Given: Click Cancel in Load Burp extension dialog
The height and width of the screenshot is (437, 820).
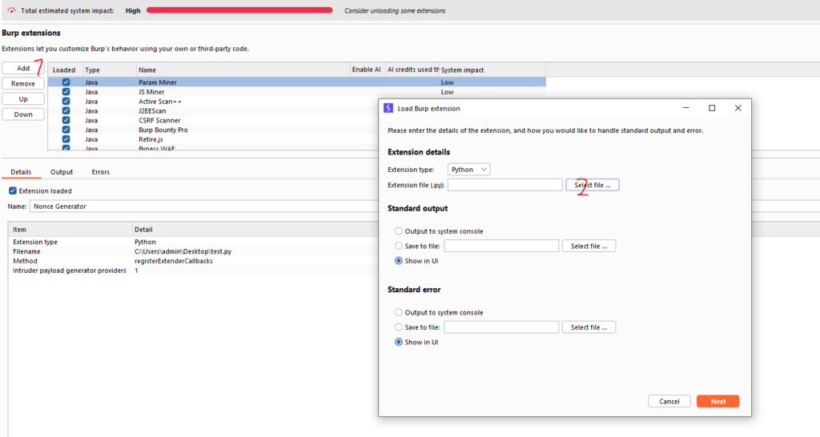Looking at the screenshot, I should click(669, 402).
